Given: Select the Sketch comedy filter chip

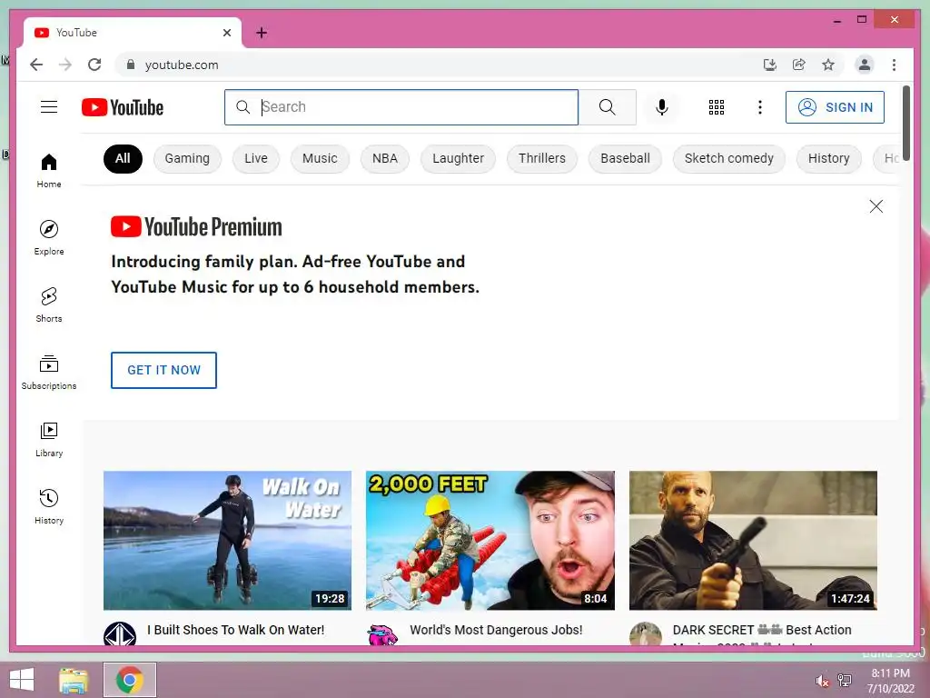Looking at the screenshot, I should pyautogui.click(x=729, y=158).
